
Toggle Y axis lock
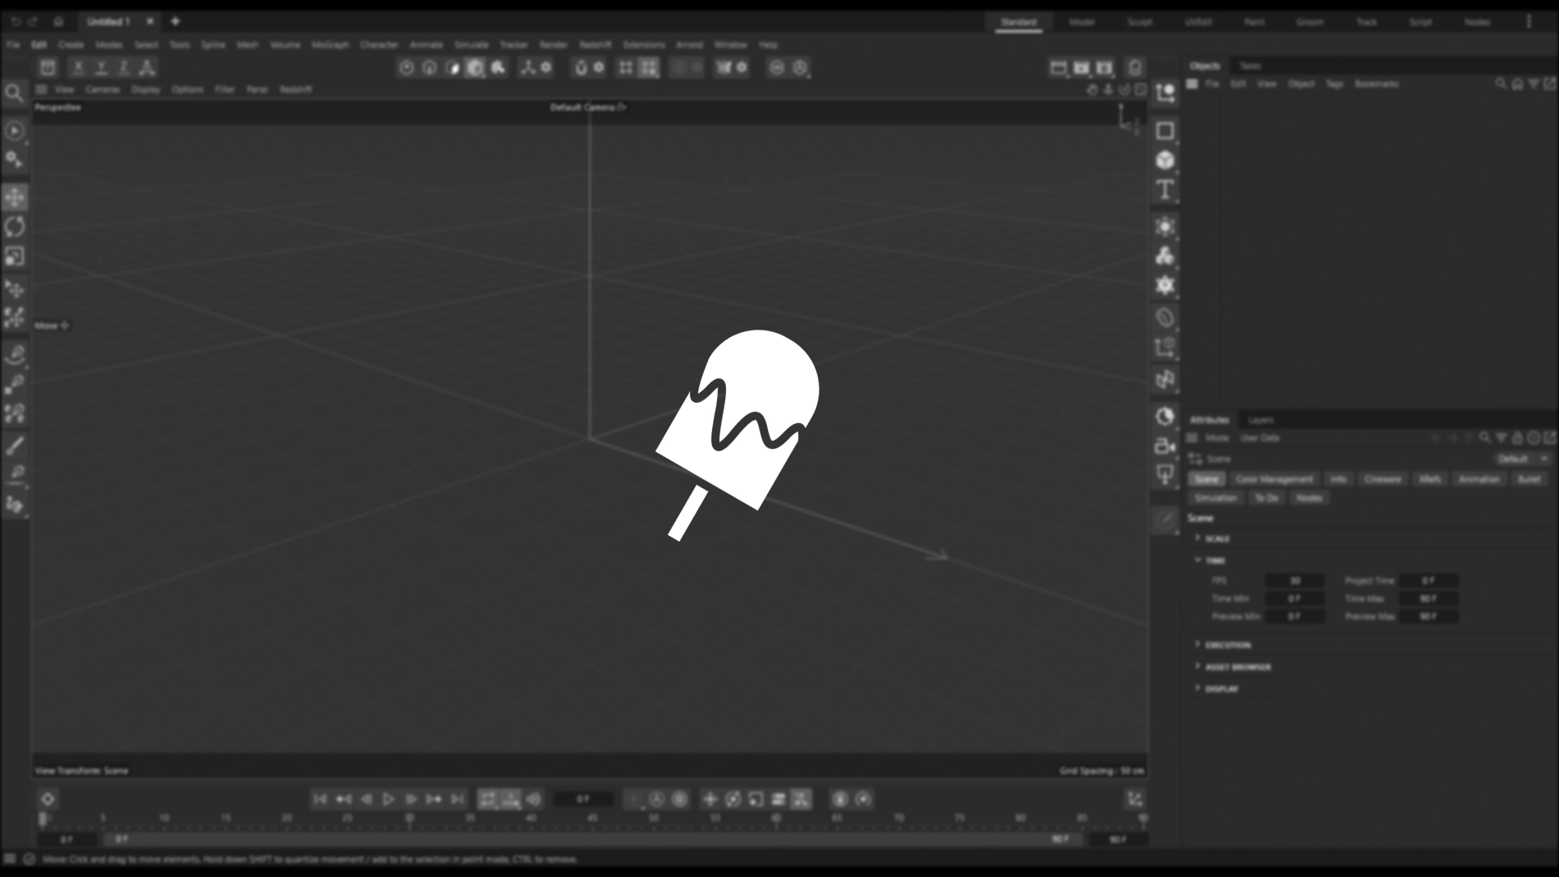[x=101, y=68]
